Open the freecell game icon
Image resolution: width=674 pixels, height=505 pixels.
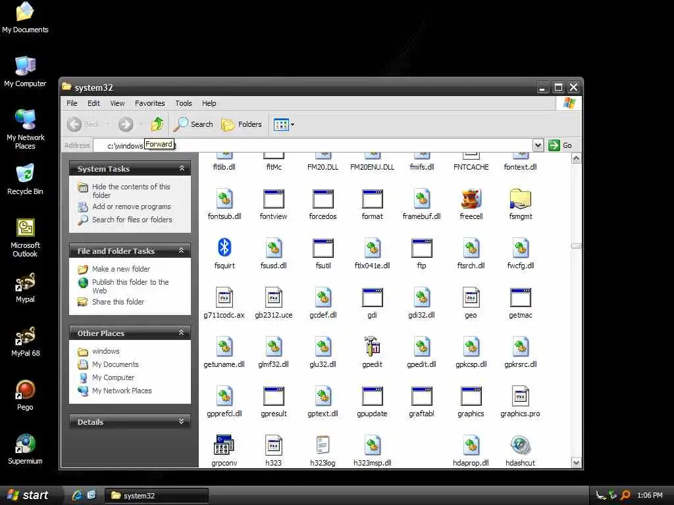[x=471, y=199]
